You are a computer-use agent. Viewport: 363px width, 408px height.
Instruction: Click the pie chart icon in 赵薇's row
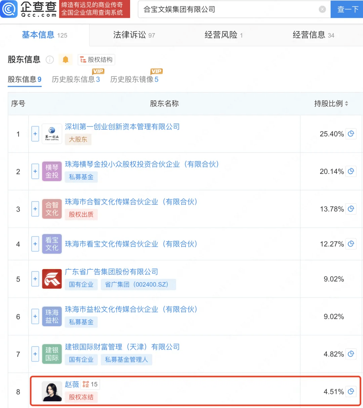click(351, 392)
